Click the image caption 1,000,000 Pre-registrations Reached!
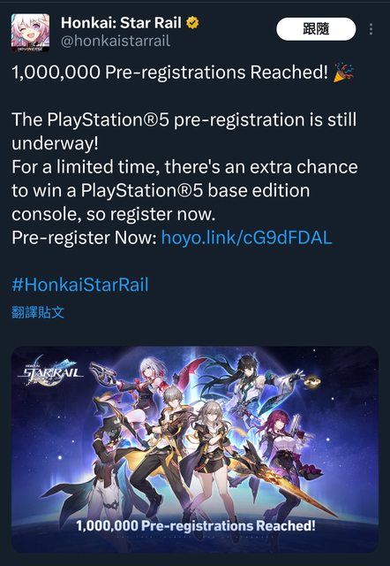390x566 pixels. coord(196,525)
